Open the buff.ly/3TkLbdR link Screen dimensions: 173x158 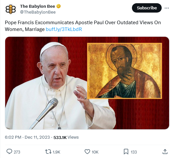pos(64,29)
